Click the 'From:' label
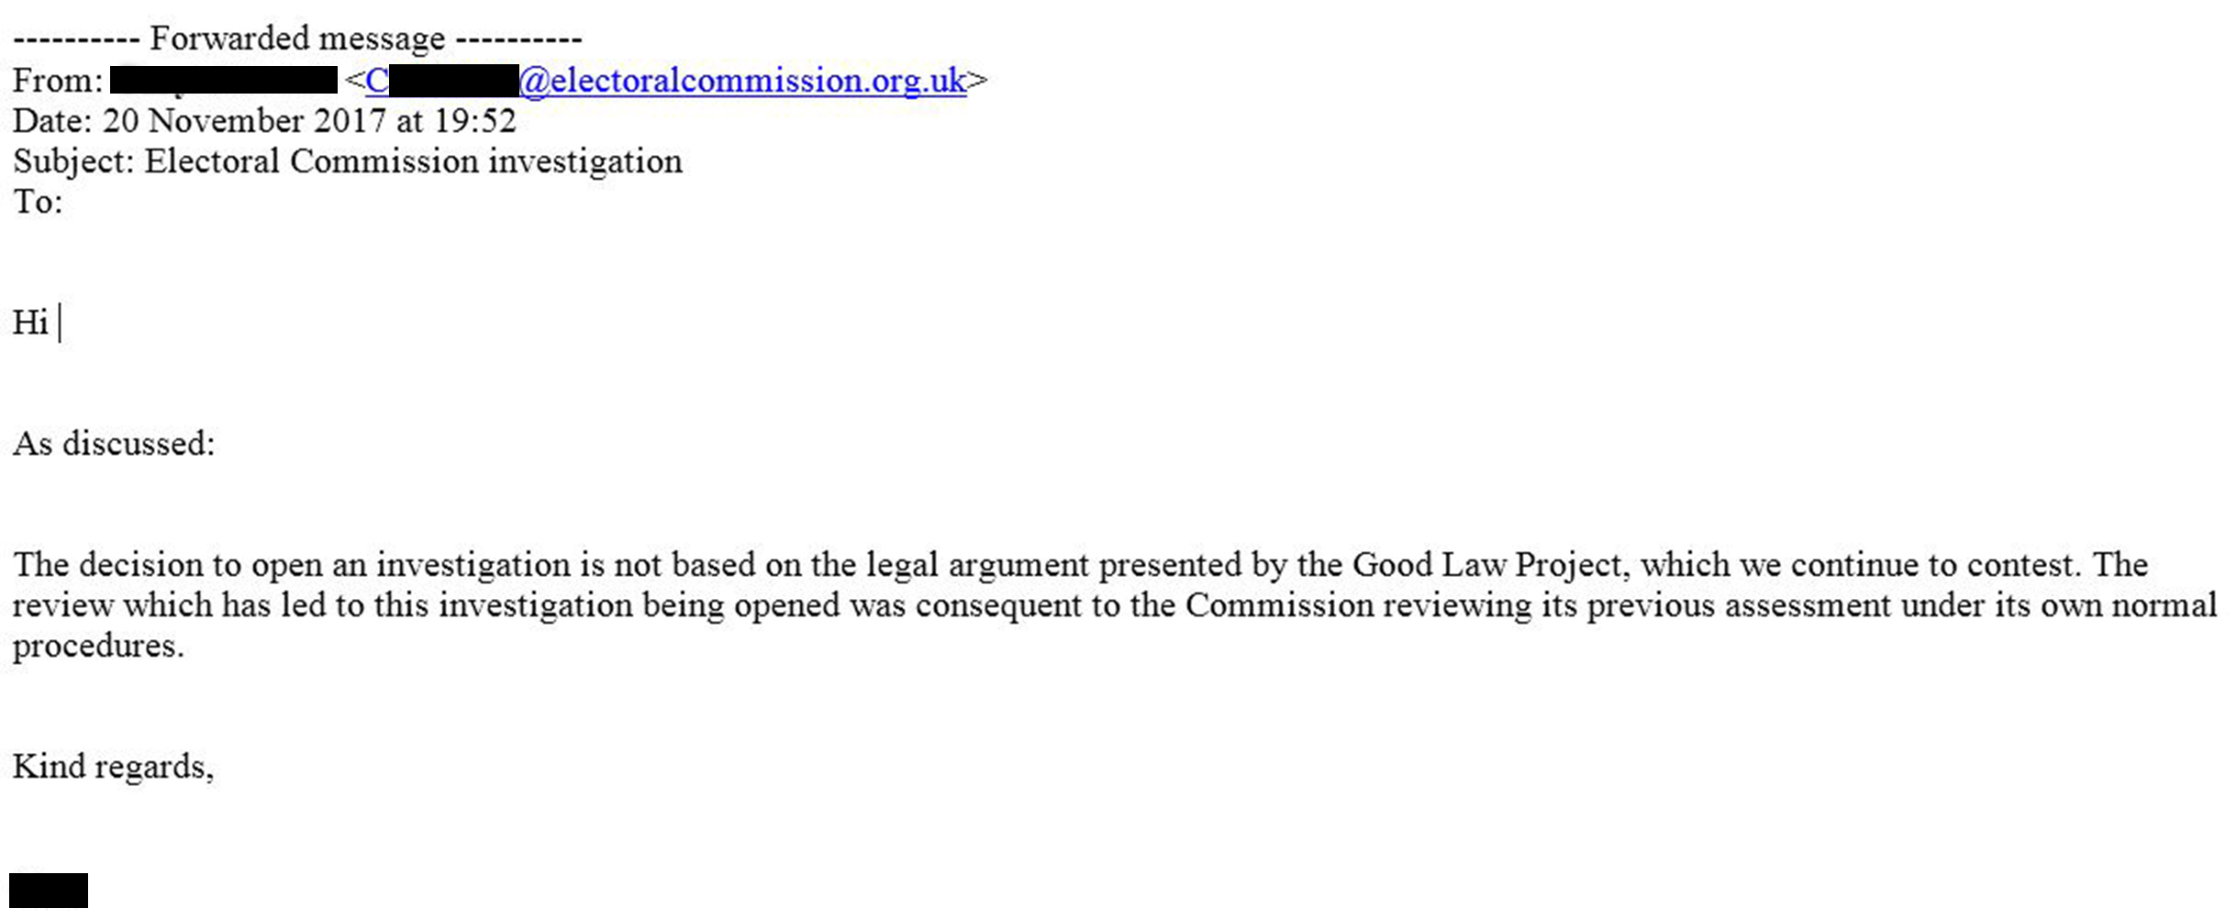The width and height of the screenshot is (2237, 919). (58, 81)
